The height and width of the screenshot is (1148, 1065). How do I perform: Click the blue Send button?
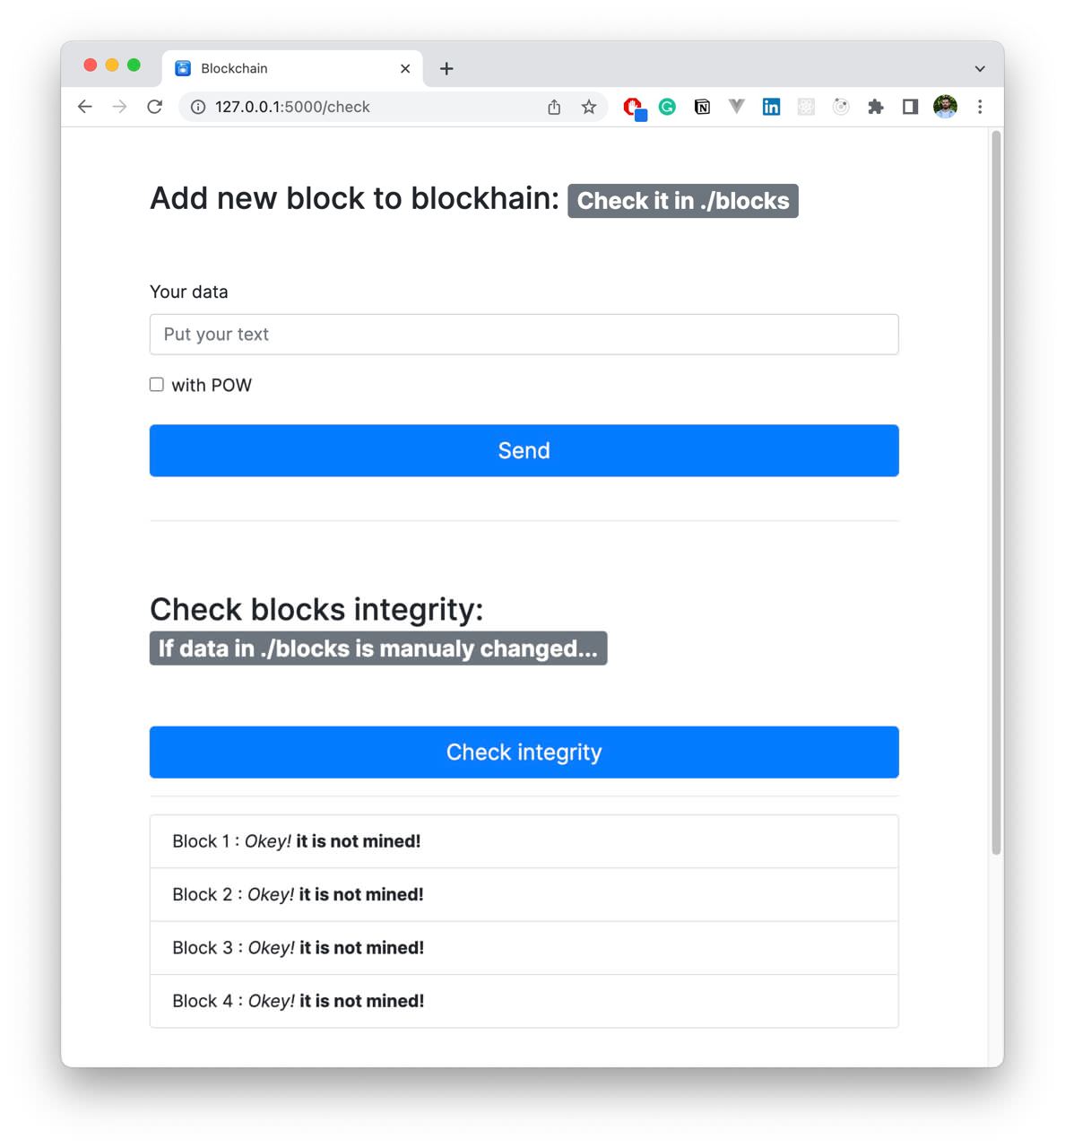[524, 450]
